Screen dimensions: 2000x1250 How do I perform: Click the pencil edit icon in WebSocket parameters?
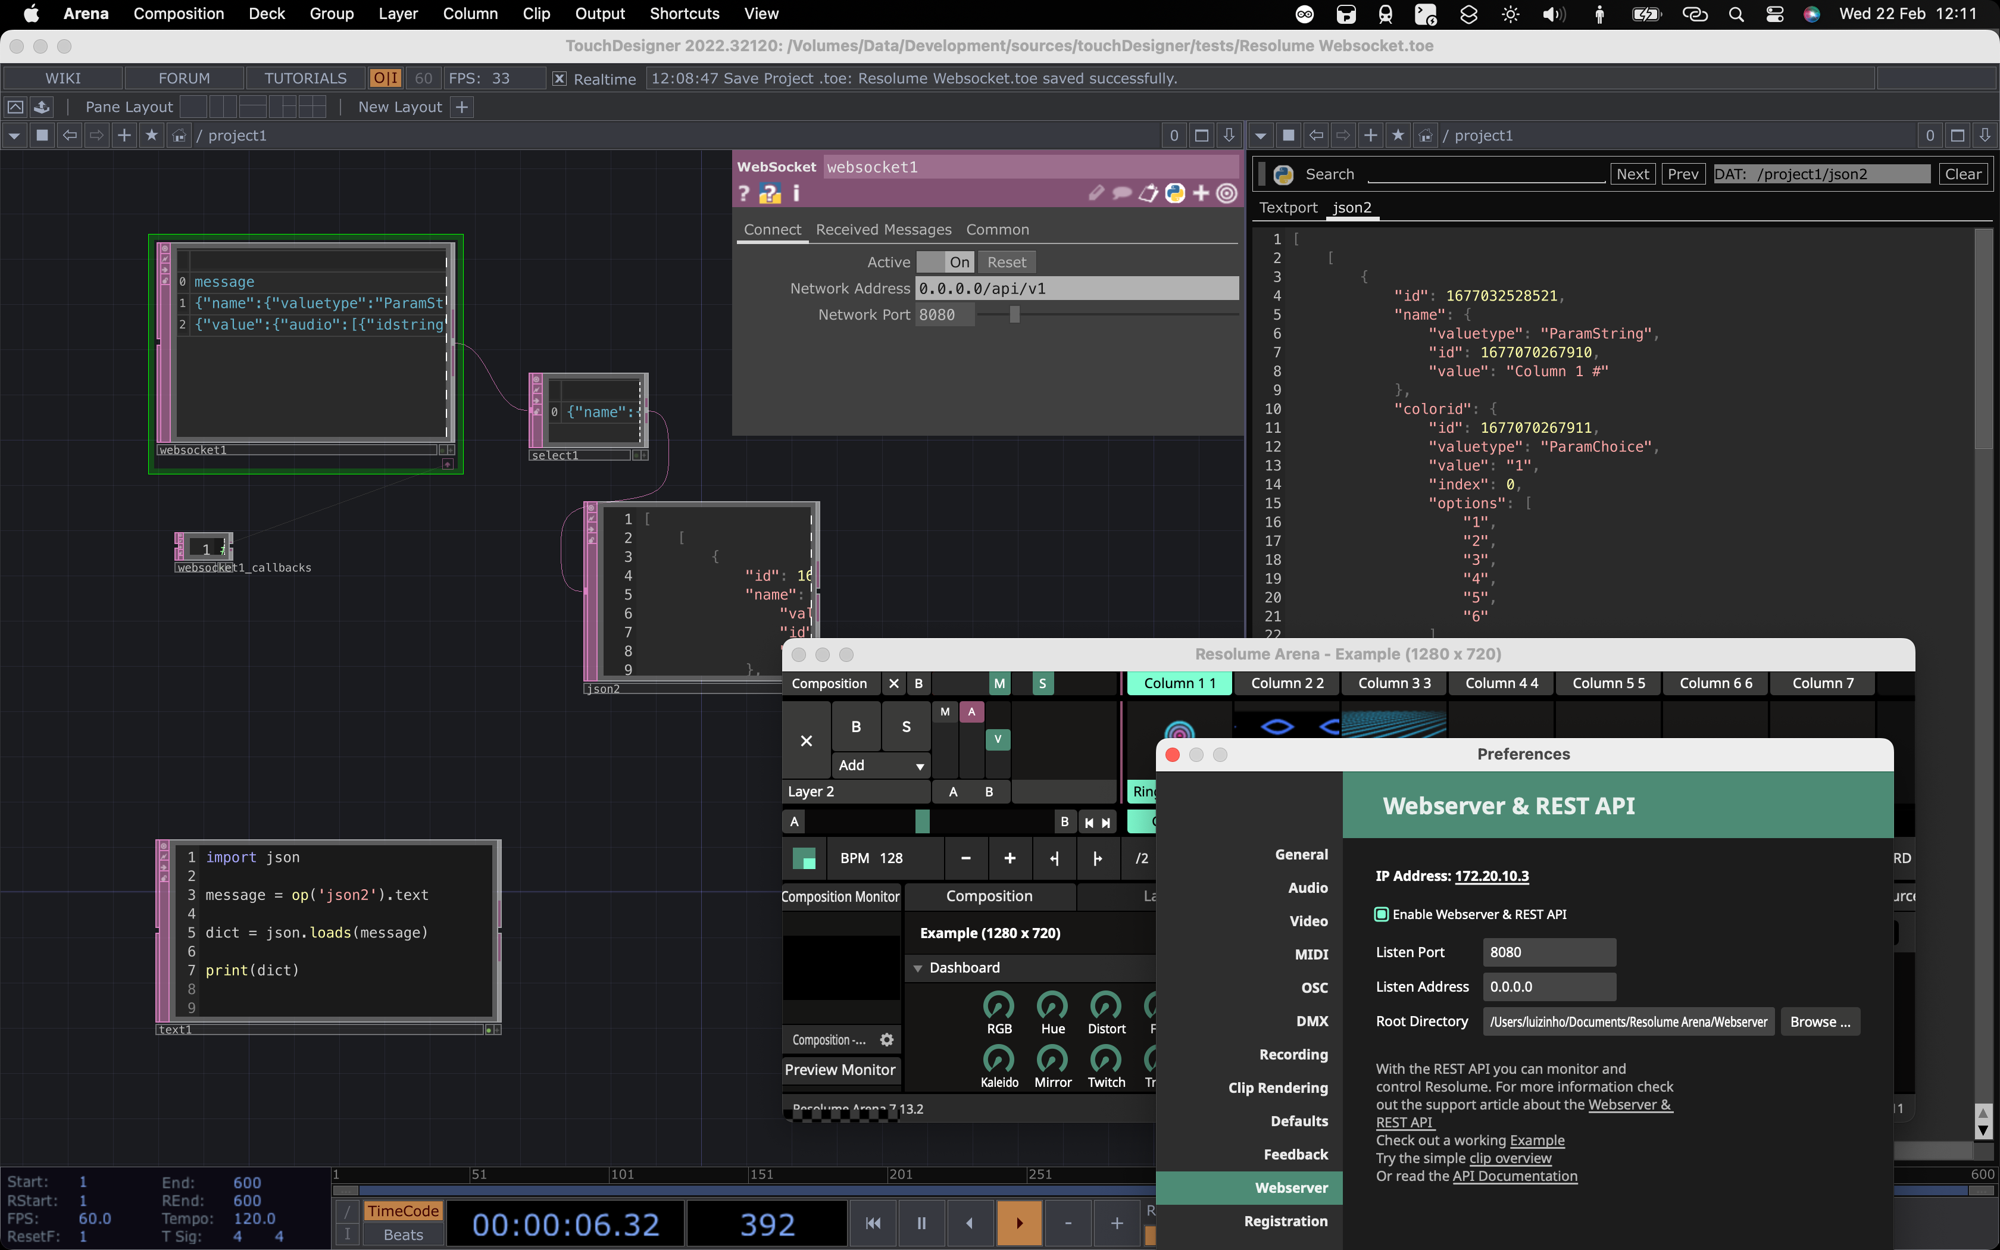1096,193
